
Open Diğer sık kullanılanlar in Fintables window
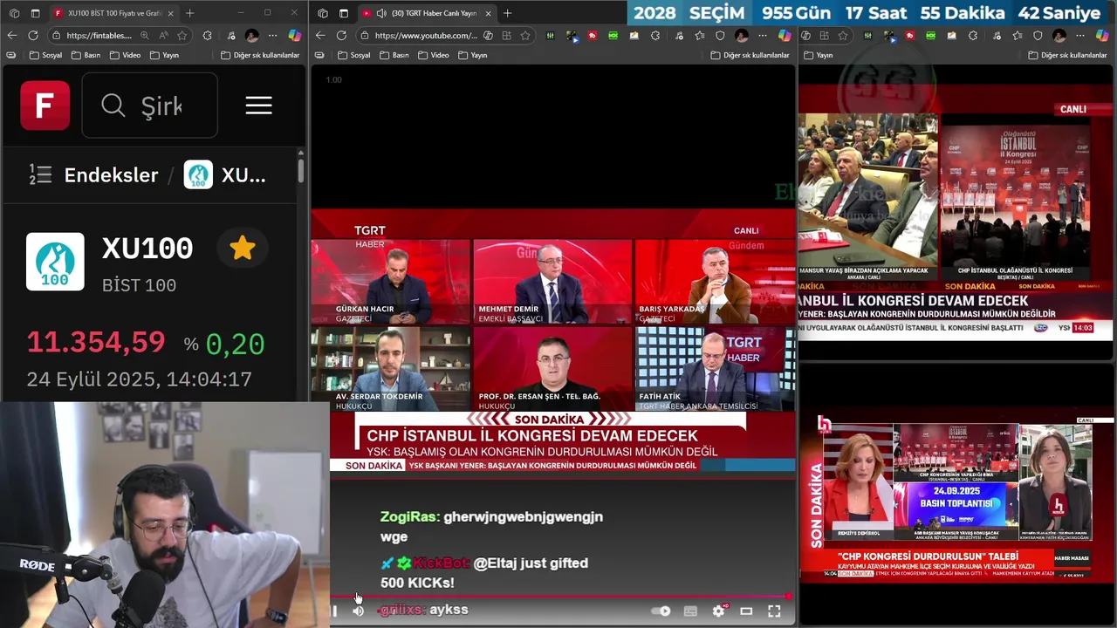point(260,55)
